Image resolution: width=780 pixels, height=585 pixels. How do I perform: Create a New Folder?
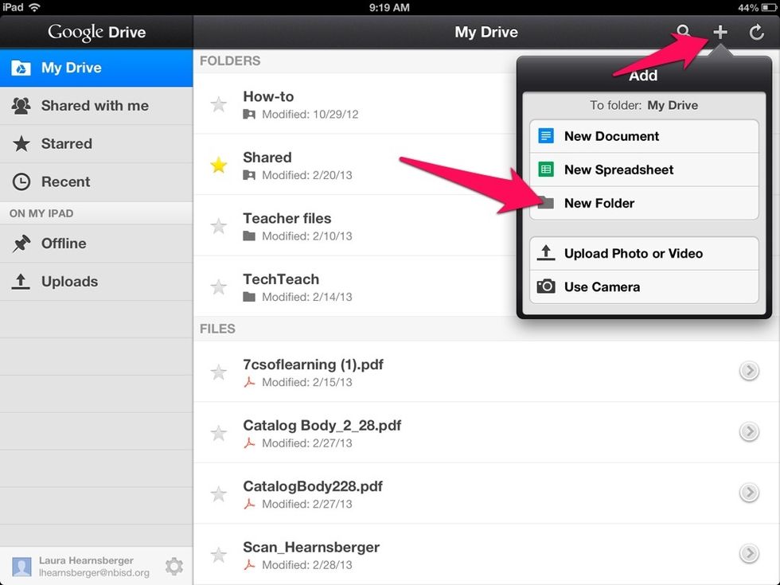(x=644, y=203)
